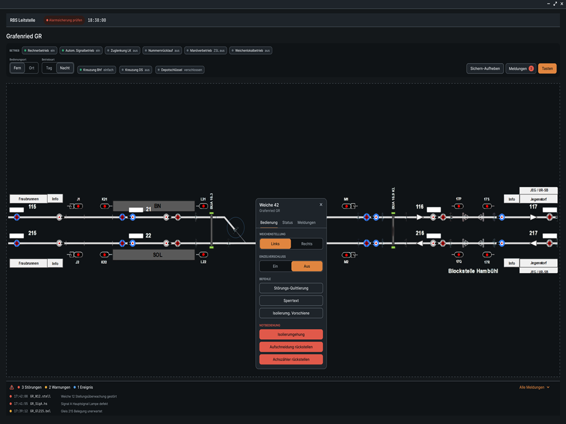Click the Sichern-Aufheben button
Image resolution: width=566 pixels, height=424 pixels.
point(485,68)
